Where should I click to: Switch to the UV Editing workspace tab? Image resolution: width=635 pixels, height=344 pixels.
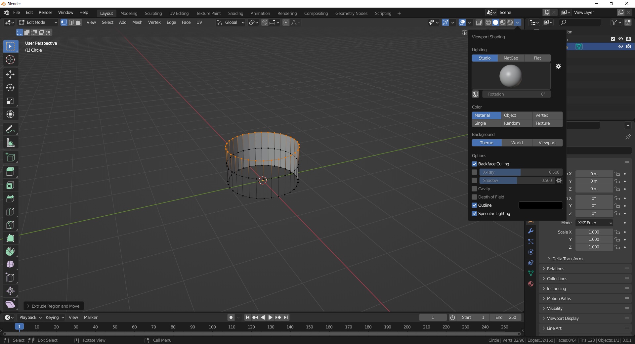pyautogui.click(x=179, y=14)
